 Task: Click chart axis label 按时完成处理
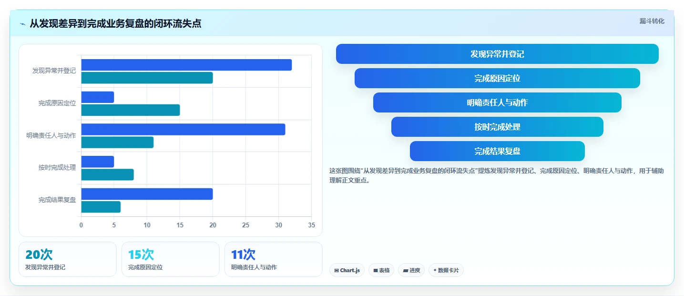coord(57,168)
